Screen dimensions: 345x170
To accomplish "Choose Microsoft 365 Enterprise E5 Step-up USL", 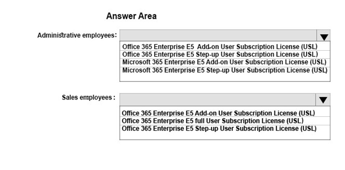I will 225,70.
